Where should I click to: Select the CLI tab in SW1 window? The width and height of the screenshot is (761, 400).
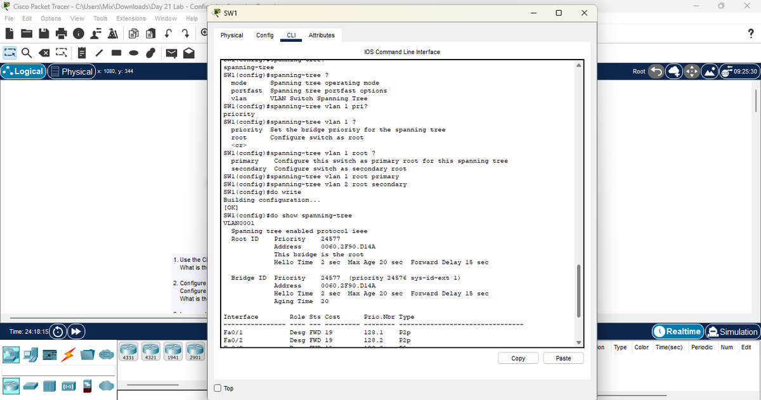point(292,35)
